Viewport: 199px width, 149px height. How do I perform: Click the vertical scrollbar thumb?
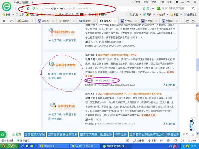197,65
